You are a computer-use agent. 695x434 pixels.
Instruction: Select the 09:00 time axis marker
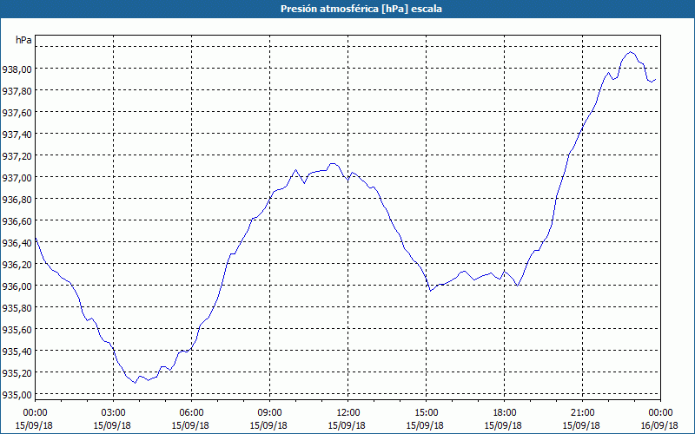click(x=269, y=413)
